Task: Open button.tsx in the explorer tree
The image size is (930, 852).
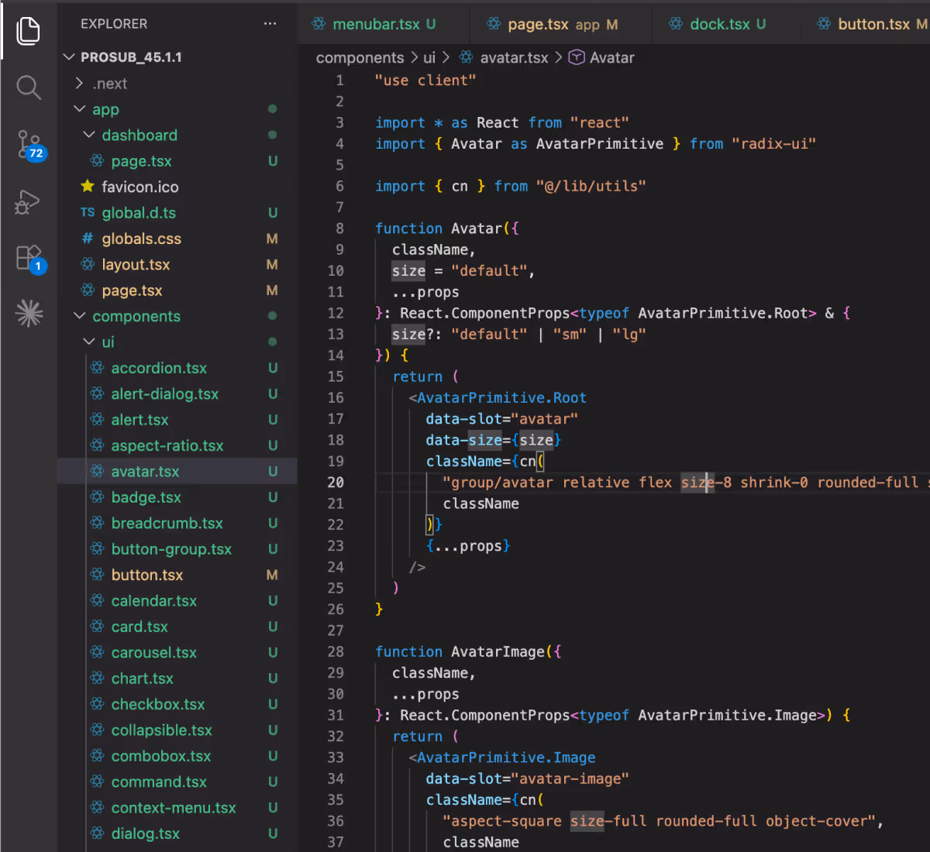Action: click(x=177, y=575)
